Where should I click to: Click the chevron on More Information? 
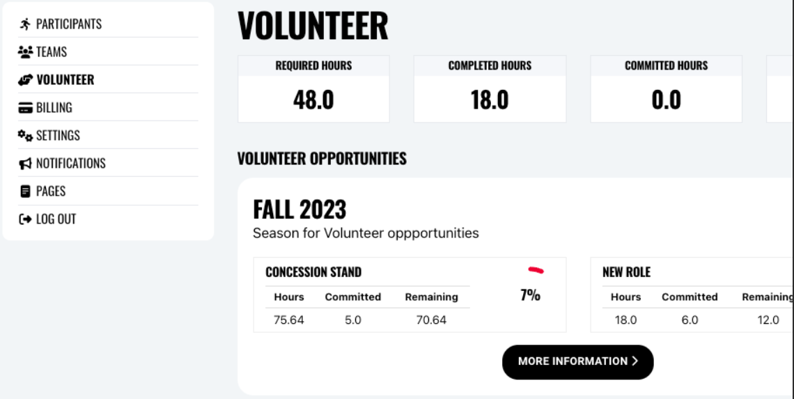click(x=635, y=361)
